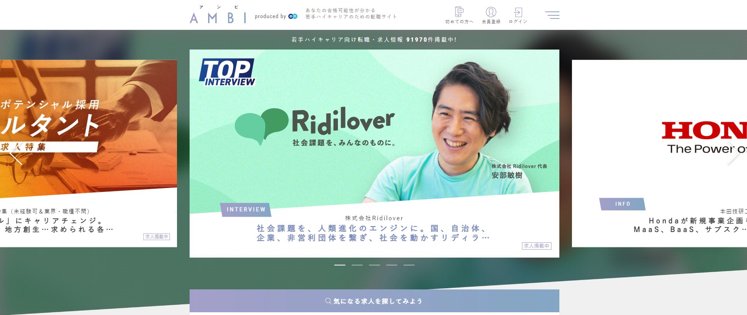Select the last carousel indicator dash

coord(409,265)
